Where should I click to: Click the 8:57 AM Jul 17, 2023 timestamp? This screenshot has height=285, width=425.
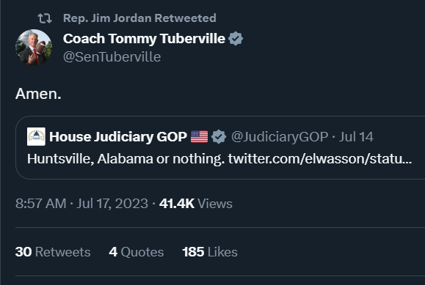[x=81, y=204]
